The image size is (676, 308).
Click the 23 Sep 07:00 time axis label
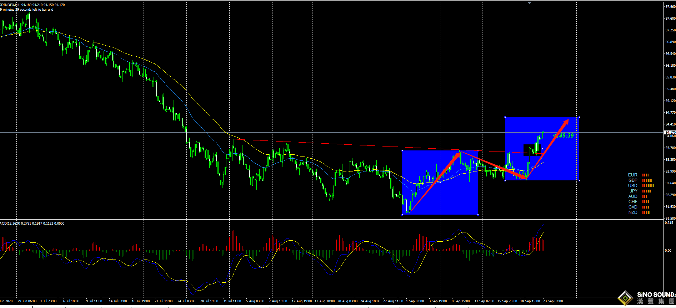click(x=553, y=301)
